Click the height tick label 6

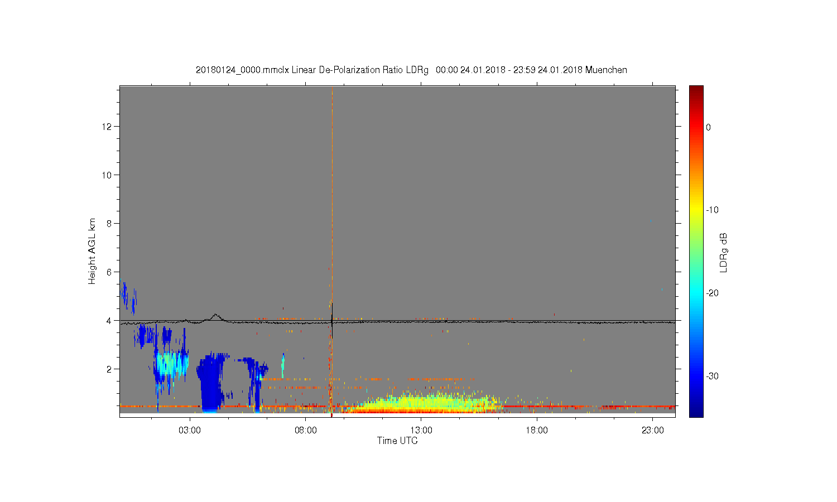tap(110, 272)
